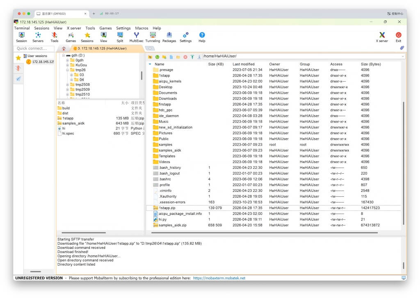
Task: Open the remote path dropdown arrow
Action: point(402,56)
